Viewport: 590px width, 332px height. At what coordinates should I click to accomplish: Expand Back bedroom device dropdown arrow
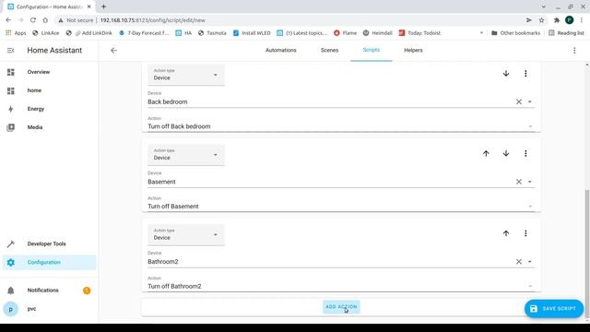529,101
